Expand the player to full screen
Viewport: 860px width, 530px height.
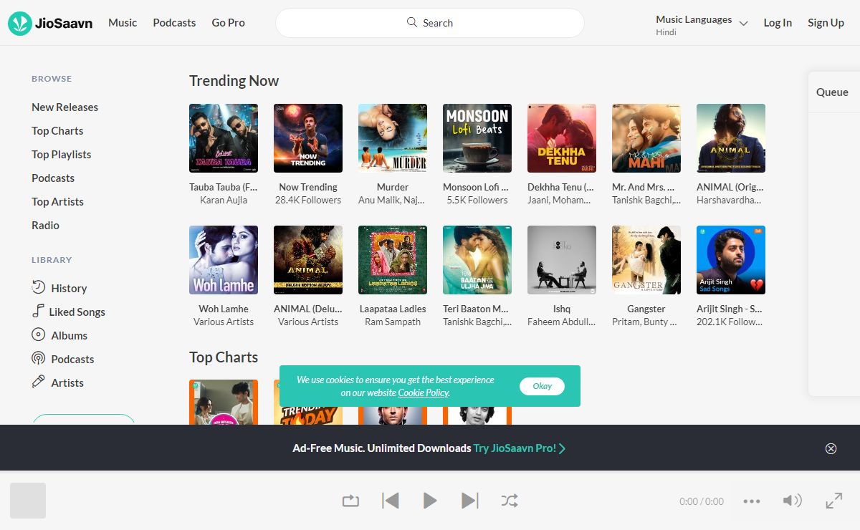pos(834,501)
